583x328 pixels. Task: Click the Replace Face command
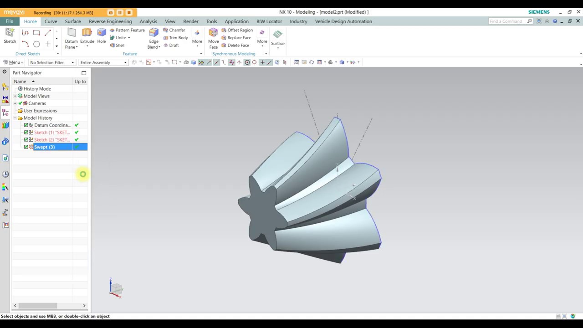[x=236, y=38]
